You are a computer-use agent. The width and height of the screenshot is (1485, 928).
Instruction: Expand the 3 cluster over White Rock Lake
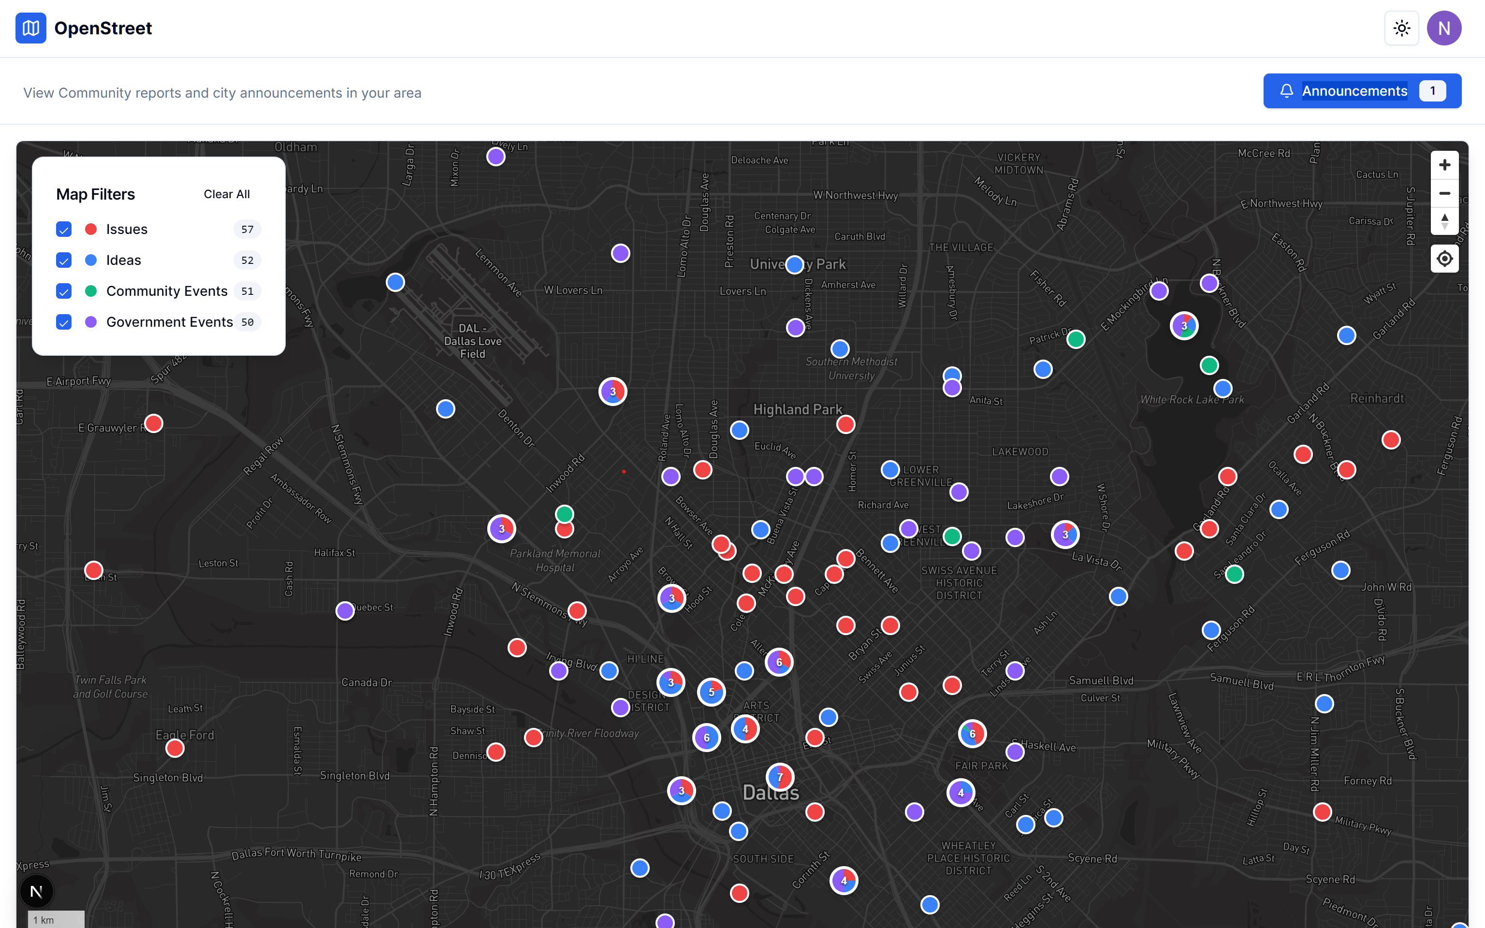[x=1184, y=325]
